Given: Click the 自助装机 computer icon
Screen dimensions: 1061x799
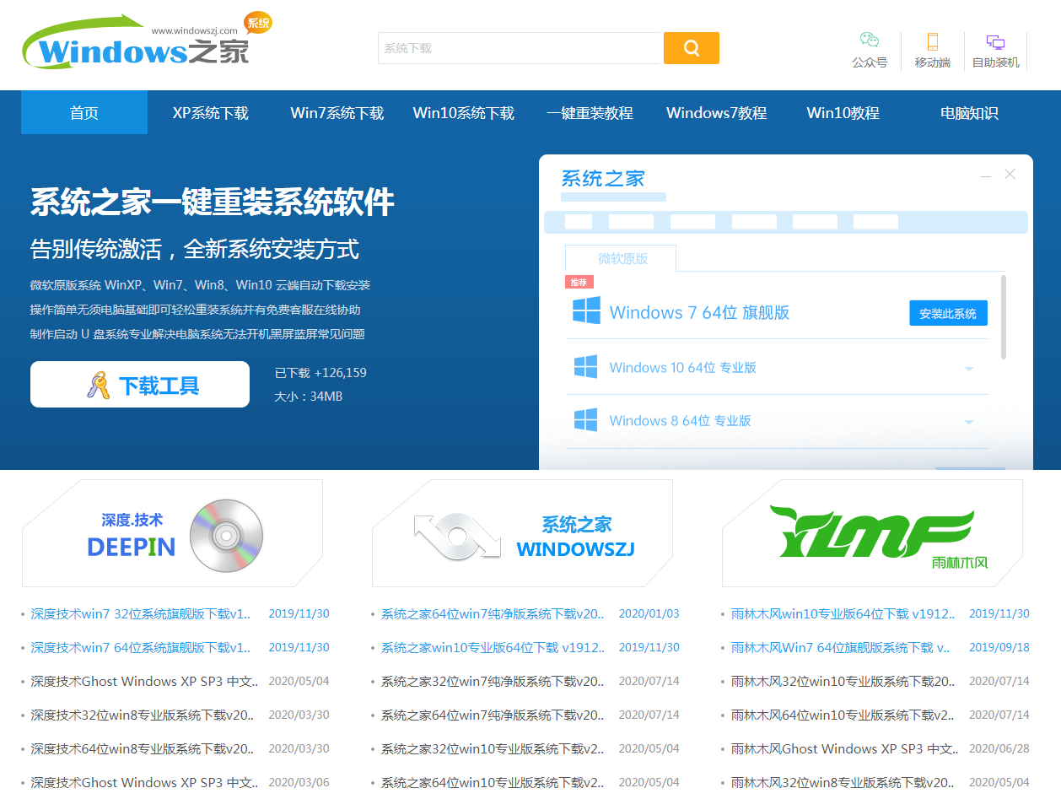Looking at the screenshot, I should pos(995,42).
